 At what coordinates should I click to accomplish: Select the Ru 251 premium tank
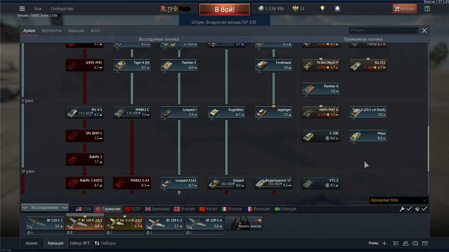tap(368, 65)
